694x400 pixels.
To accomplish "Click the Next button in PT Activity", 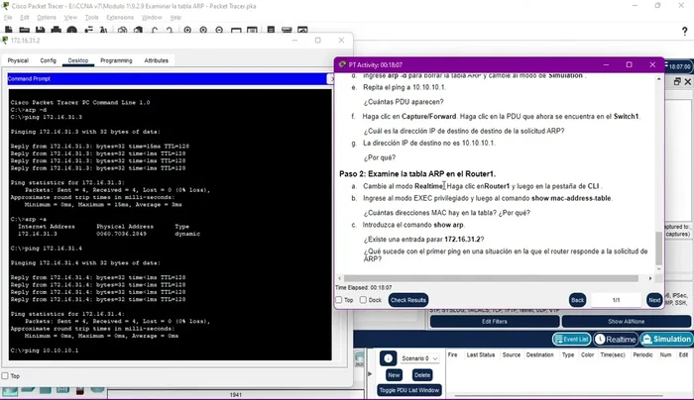I will click(x=654, y=300).
